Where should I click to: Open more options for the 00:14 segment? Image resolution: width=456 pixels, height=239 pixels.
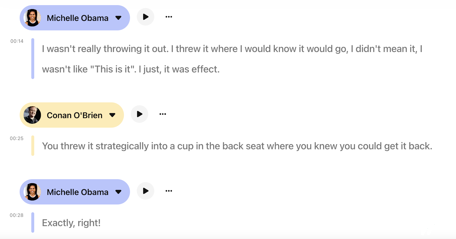pos(169,17)
